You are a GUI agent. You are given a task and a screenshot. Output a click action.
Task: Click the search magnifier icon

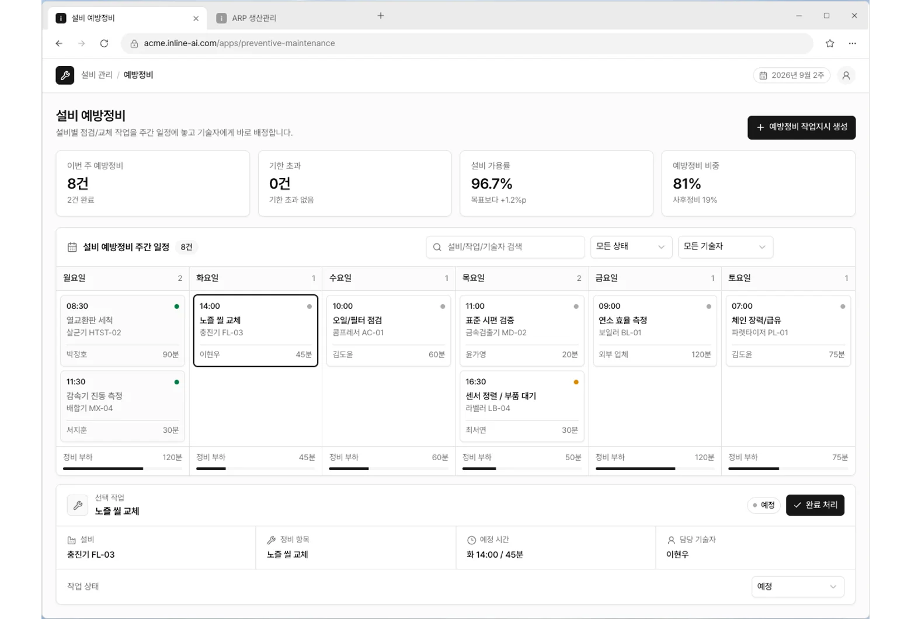(437, 247)
